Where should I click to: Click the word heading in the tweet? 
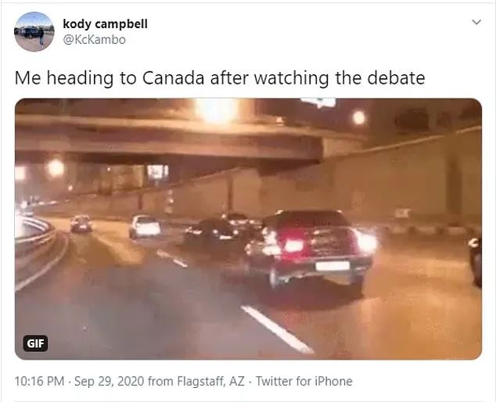pos(80,79)
